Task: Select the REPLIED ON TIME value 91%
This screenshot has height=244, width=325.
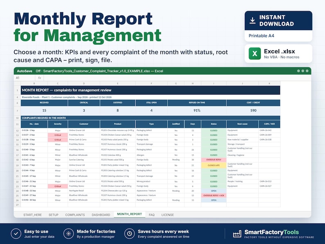Action: point(197,111)
